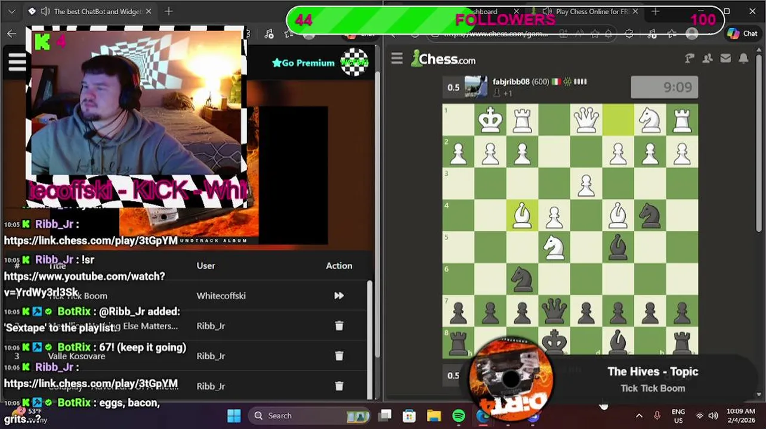
Task: Delete the Valle Kosovare playlist entry
Action: pos(339,356)
